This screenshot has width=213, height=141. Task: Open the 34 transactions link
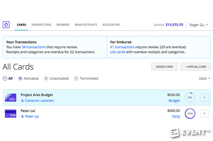[x=34, y=47]
